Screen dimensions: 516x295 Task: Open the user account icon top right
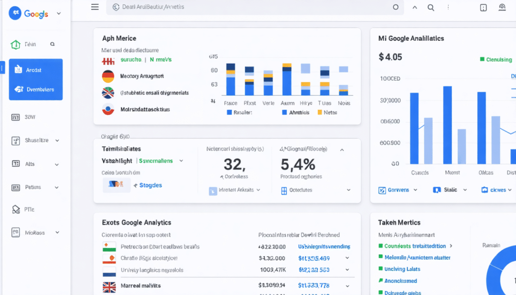click(502, 7)
